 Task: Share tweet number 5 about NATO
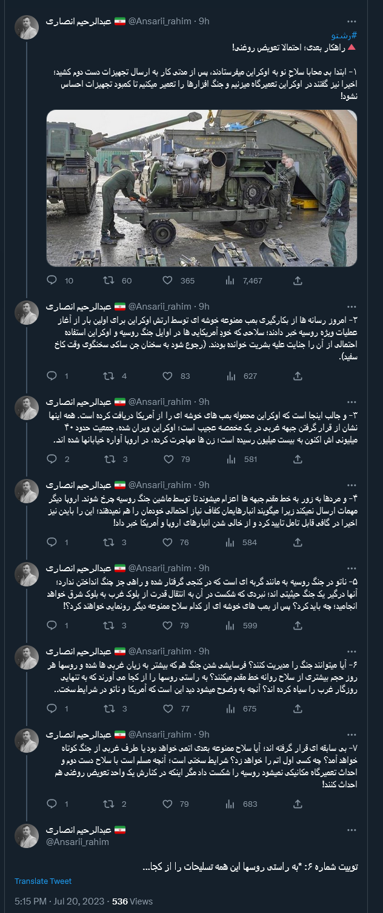pyautogui.click(x=297, y=623)
